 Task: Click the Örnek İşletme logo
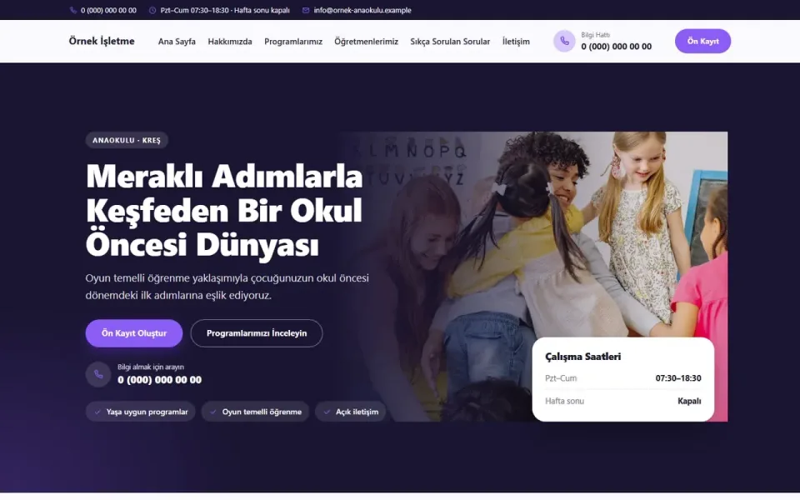pos(102,42)
